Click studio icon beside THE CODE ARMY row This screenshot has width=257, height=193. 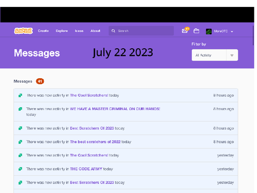[20, 169]
